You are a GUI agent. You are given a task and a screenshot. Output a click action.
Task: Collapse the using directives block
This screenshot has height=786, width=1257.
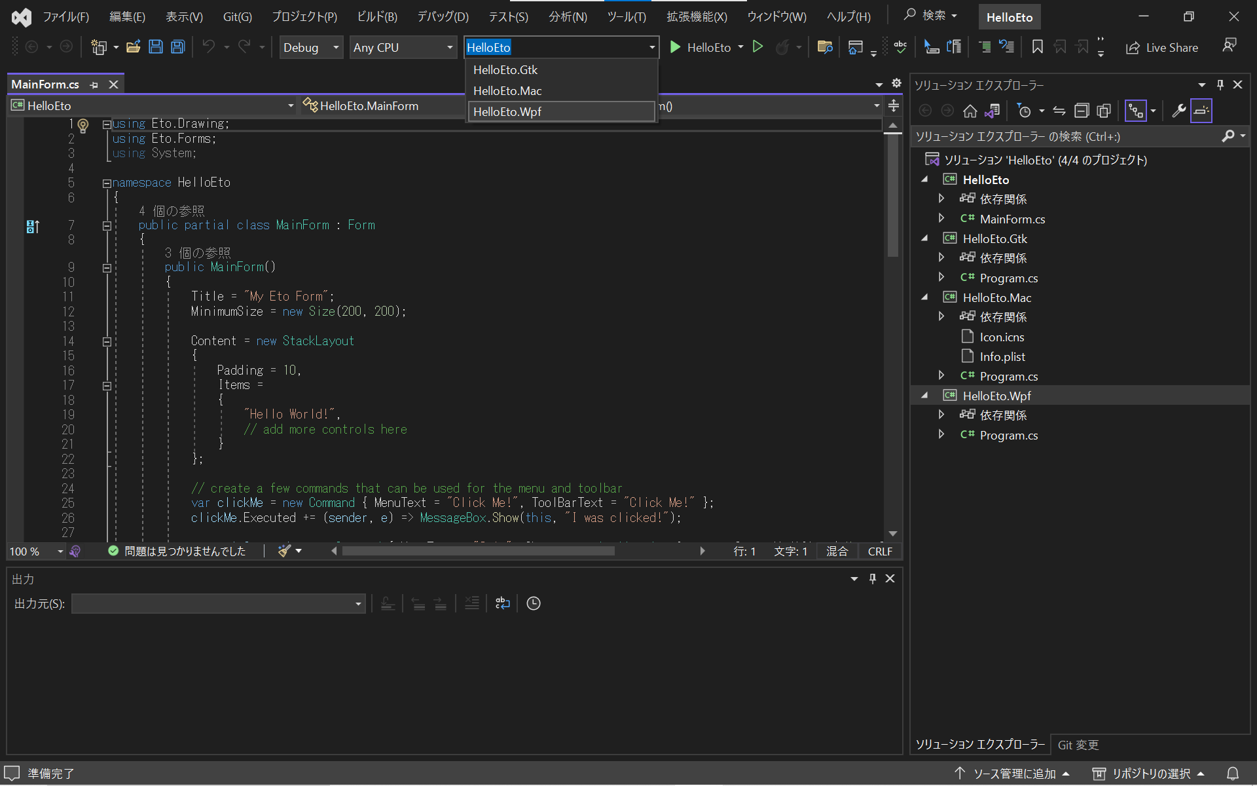pyautogui.click(x=106, y=124)
